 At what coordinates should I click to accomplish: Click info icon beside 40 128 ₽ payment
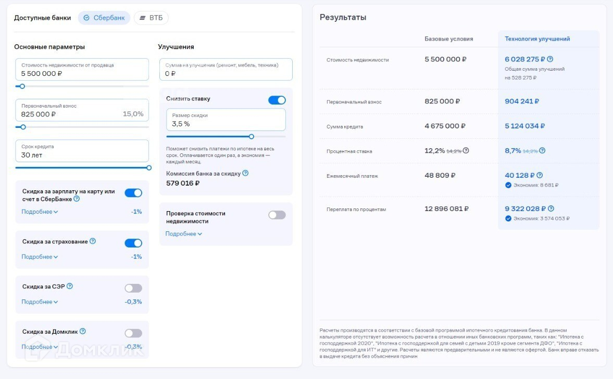click(x=540, y=175)
